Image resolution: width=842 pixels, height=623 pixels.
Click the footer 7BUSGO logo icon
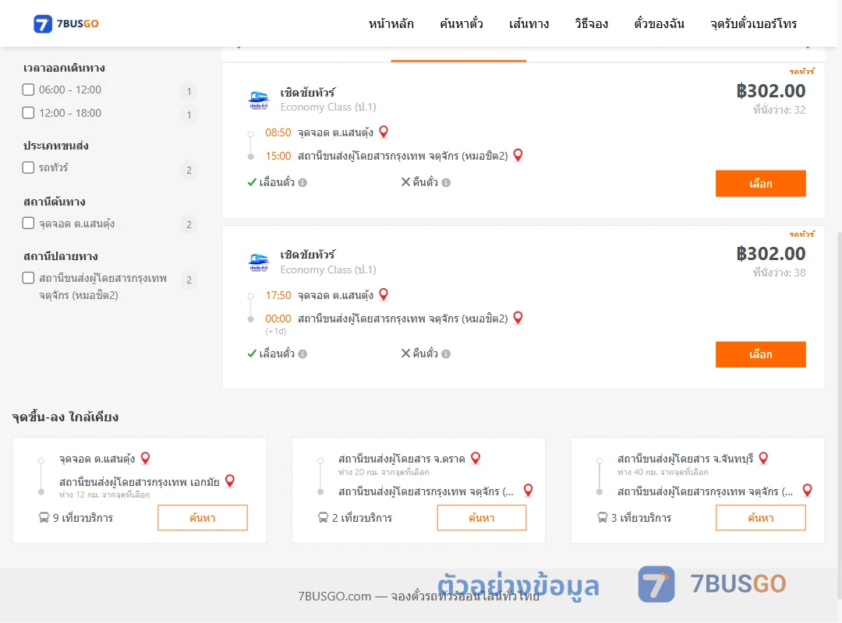pyautogui.click(x=656, y=584)
